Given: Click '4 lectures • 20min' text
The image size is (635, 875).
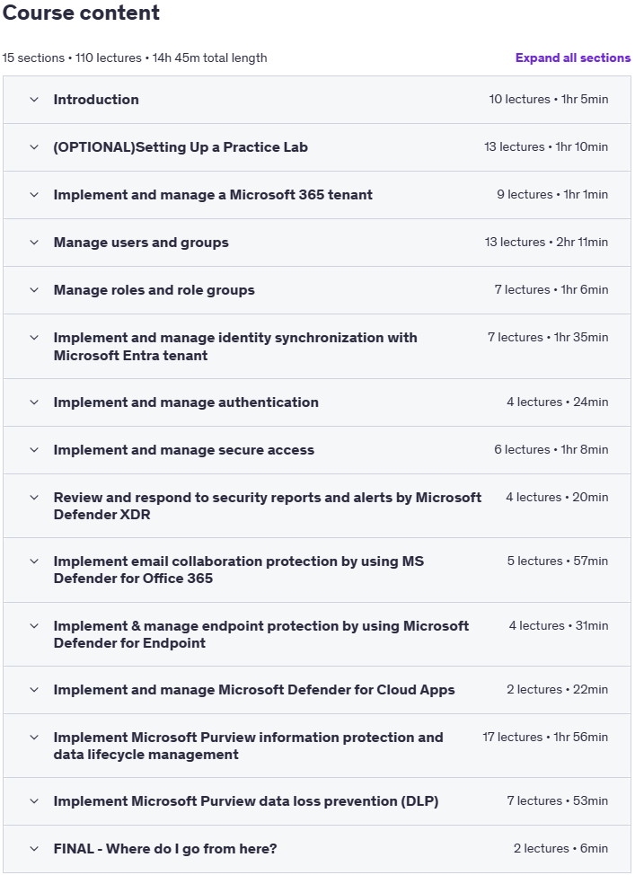Looking at the screenshot, I should tap(557, 497).
